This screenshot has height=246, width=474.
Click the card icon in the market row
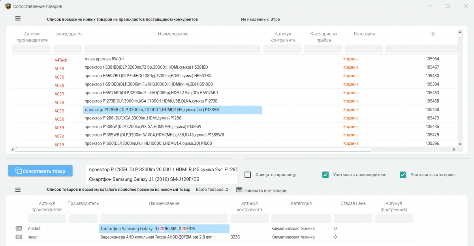coord(19,228)
